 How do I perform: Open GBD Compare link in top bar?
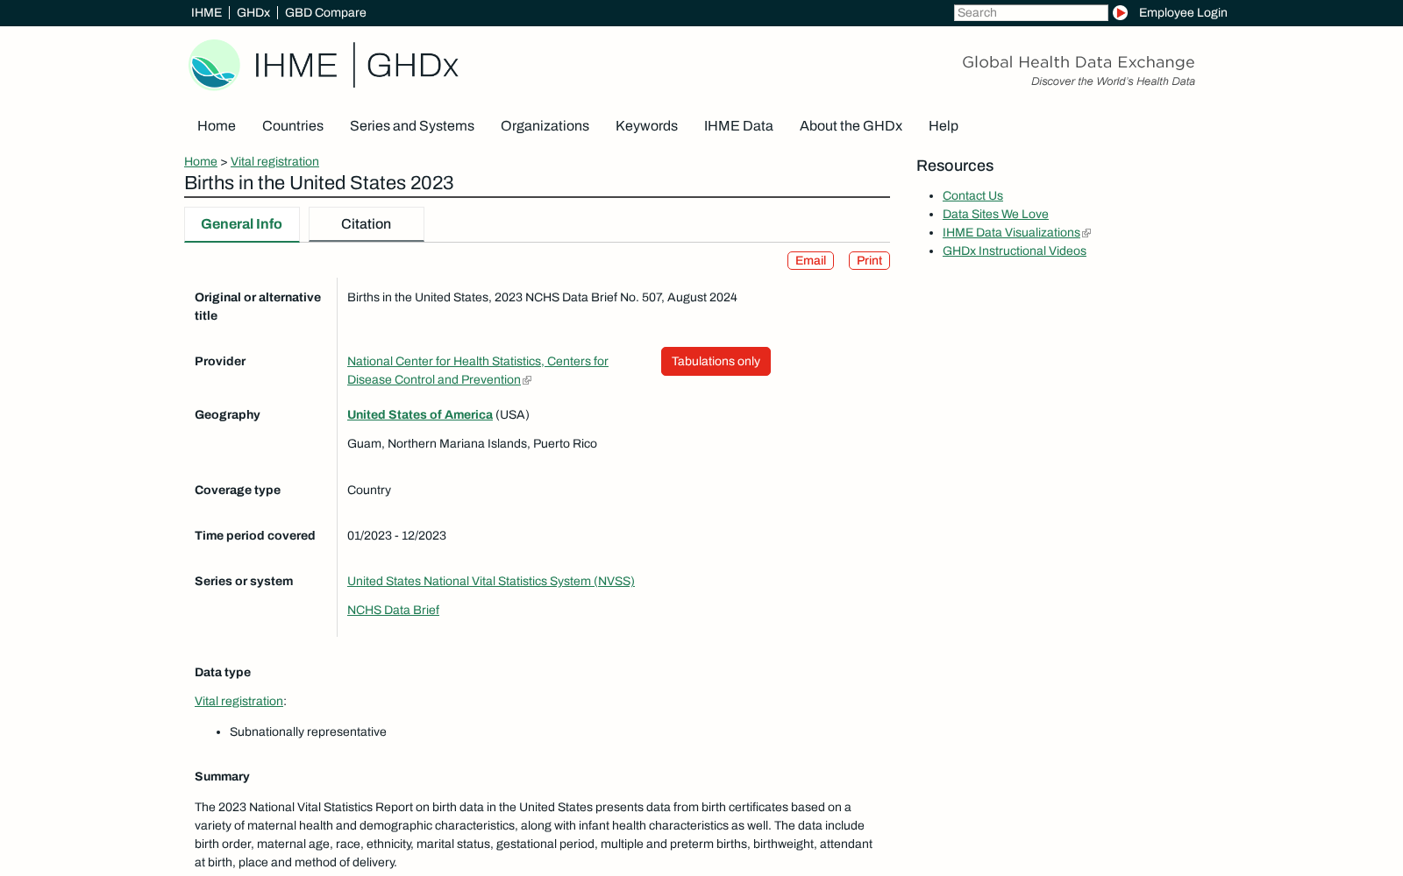pos(325,12)
